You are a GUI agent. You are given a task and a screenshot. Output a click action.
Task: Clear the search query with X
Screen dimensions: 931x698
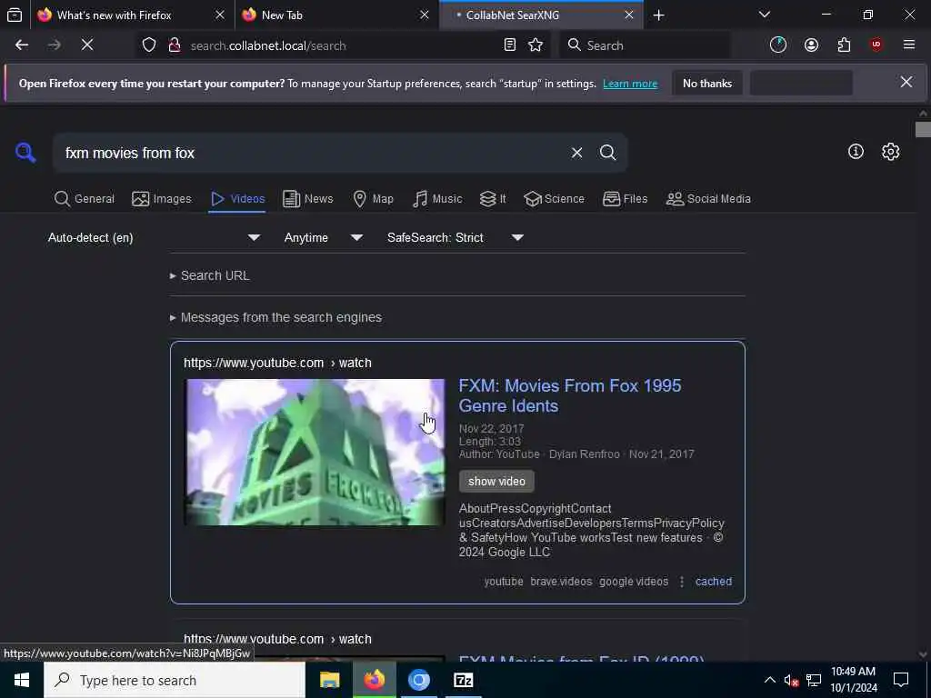click(x=576, y=153)
